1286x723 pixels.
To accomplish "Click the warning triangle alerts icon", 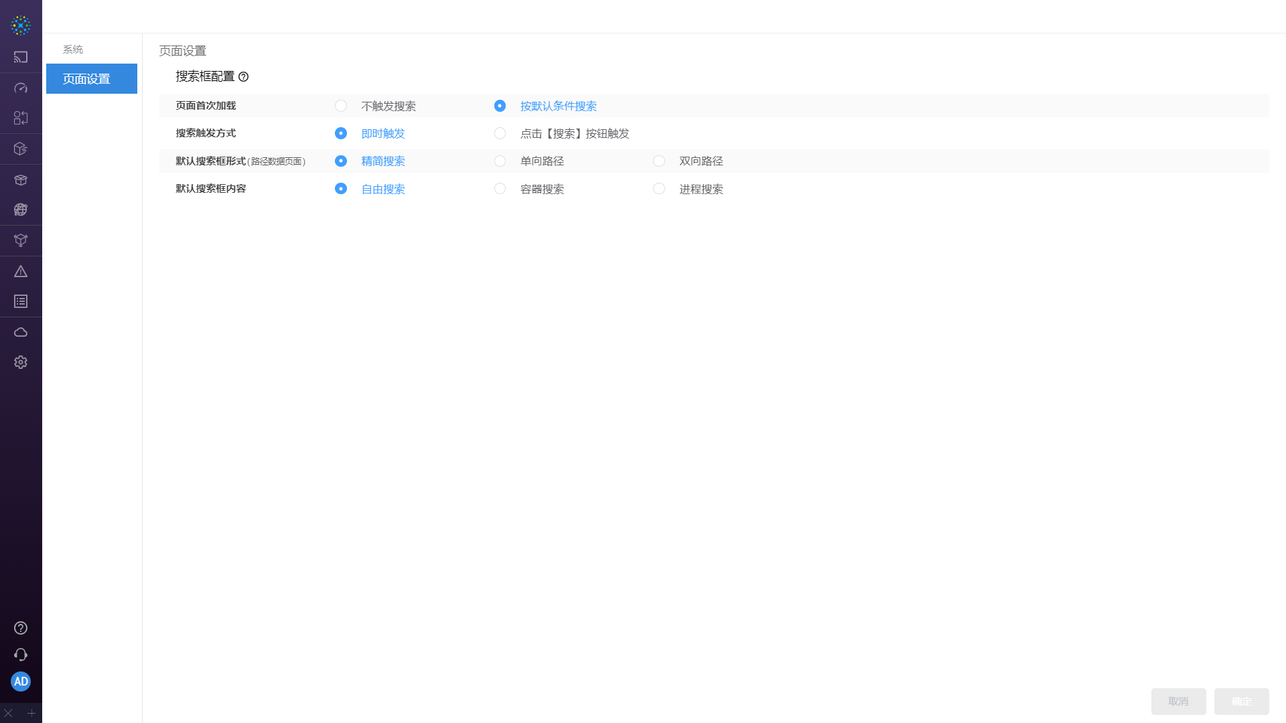I will pos(21,271).
